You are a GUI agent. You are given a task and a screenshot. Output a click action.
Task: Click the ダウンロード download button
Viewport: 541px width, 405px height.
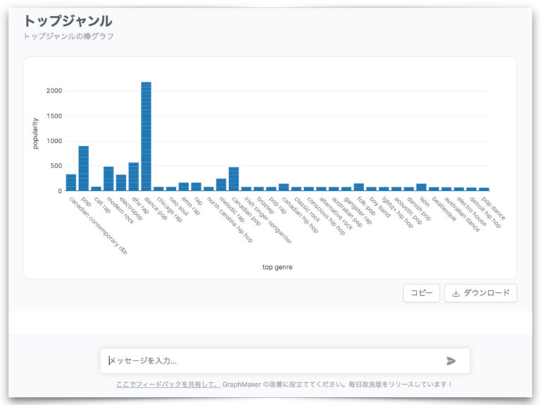[480, 293]
